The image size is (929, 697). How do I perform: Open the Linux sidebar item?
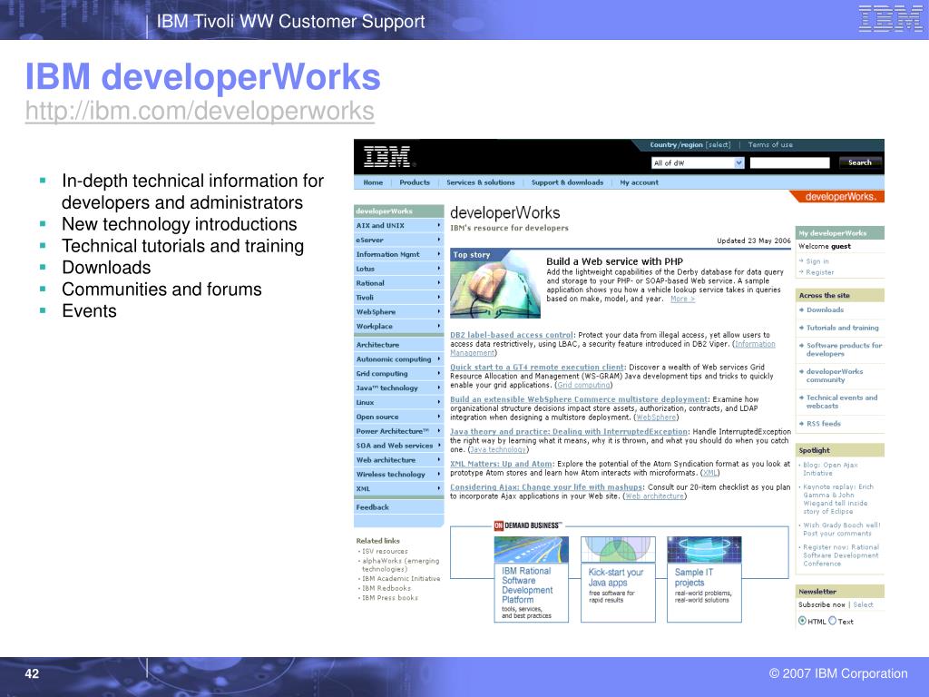[399, 402]
